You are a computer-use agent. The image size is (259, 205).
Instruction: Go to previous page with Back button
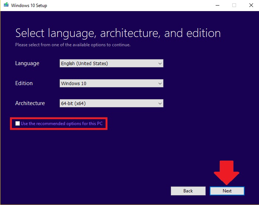click(x=188, y=191)
